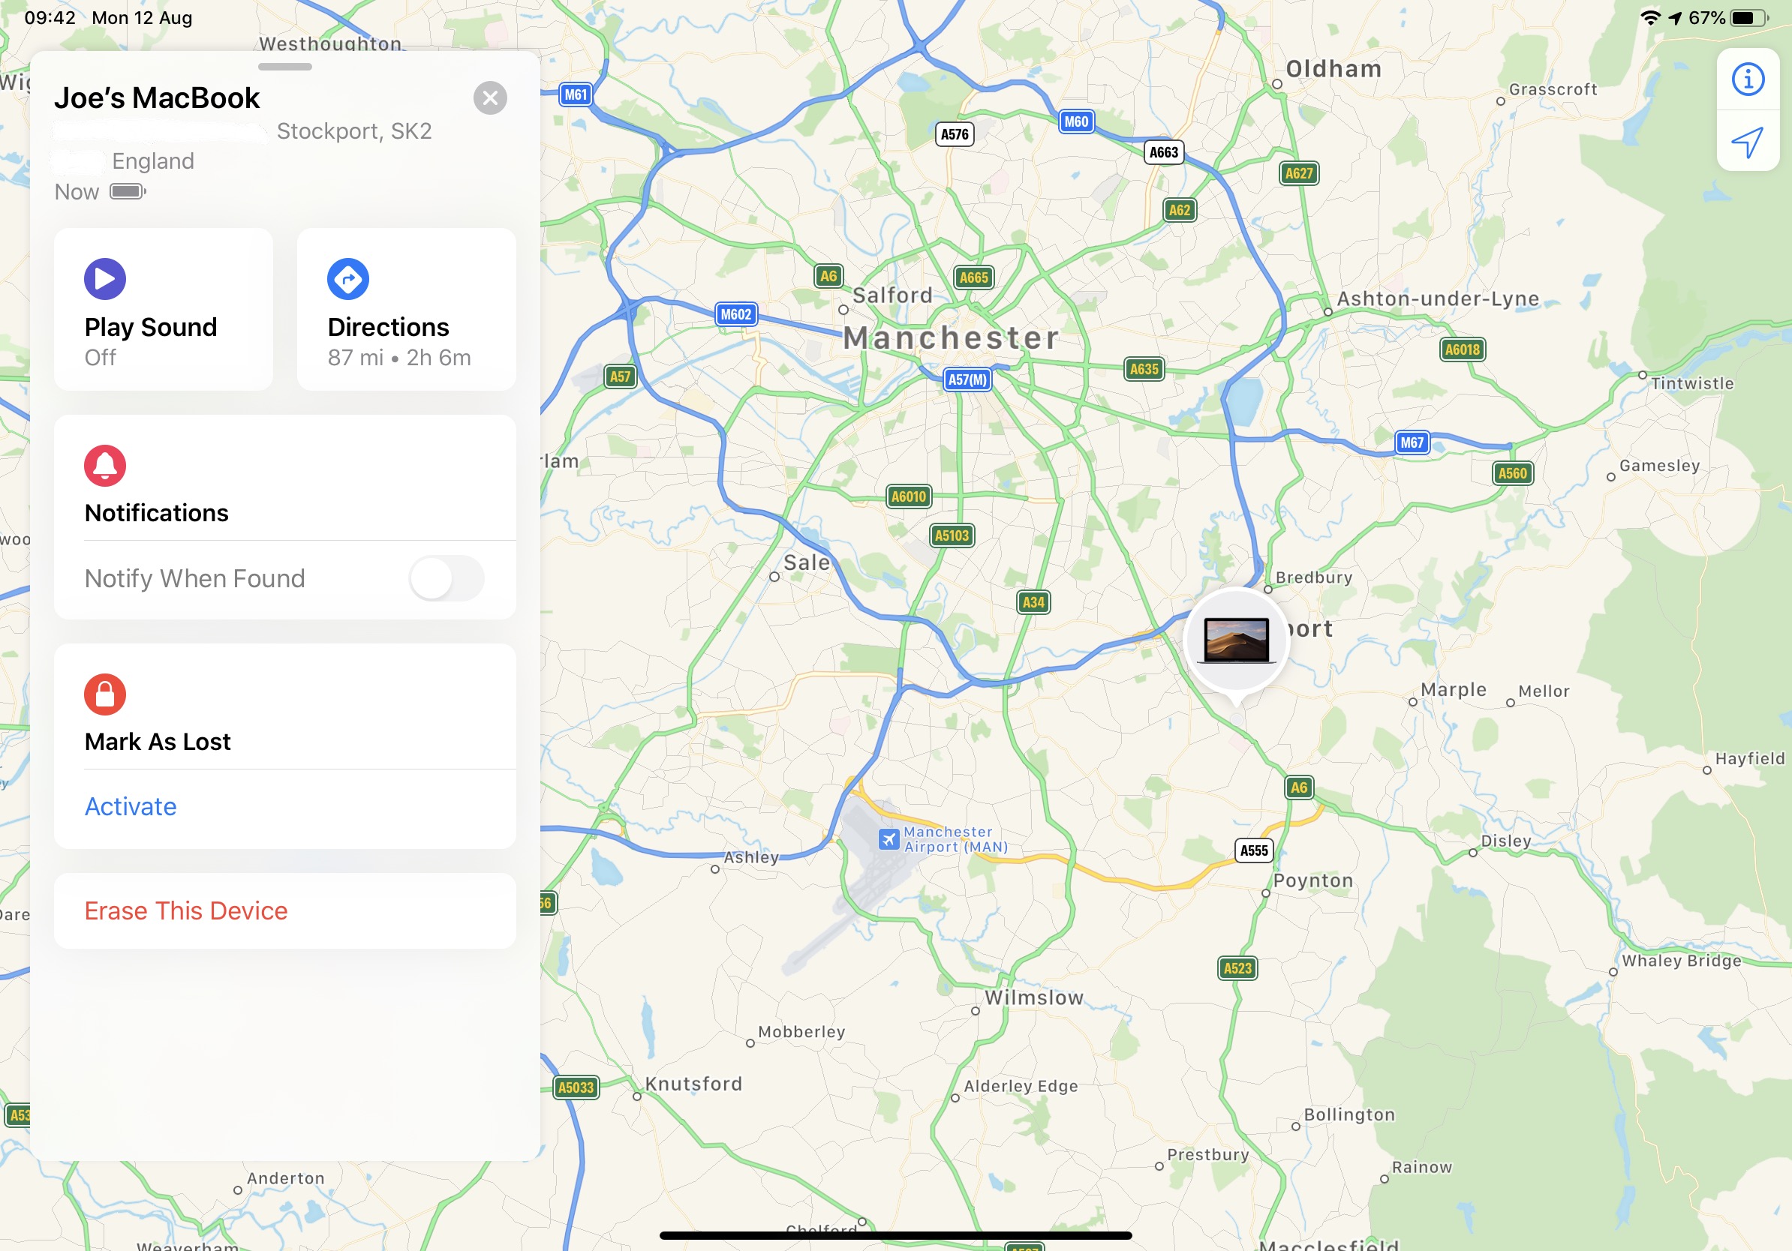
Task: Tap the Manchester Airport icon on map
Action: [888, 839]
